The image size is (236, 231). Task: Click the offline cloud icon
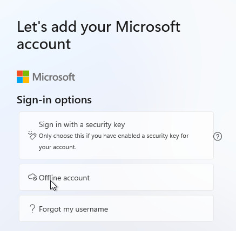coord(32,177)
